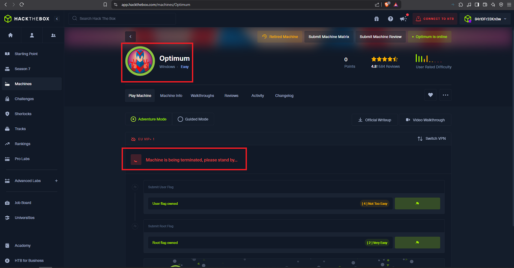Click the Connect to HTB button
Screen dimensions: 514x268
click(x=435, y=19)
